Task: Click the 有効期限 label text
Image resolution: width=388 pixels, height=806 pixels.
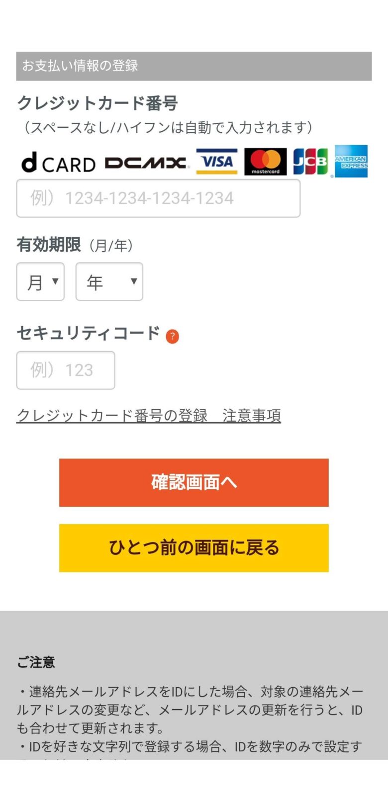Action: click(x=49, y=245)
